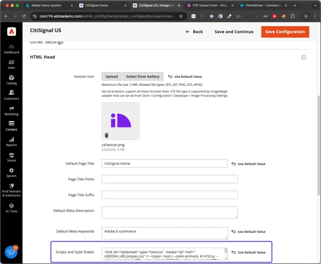The height and width of the screenshot is (264, 321).
Task: Click the Adobe logo in sidebar
Action: [x=12, y=32]
